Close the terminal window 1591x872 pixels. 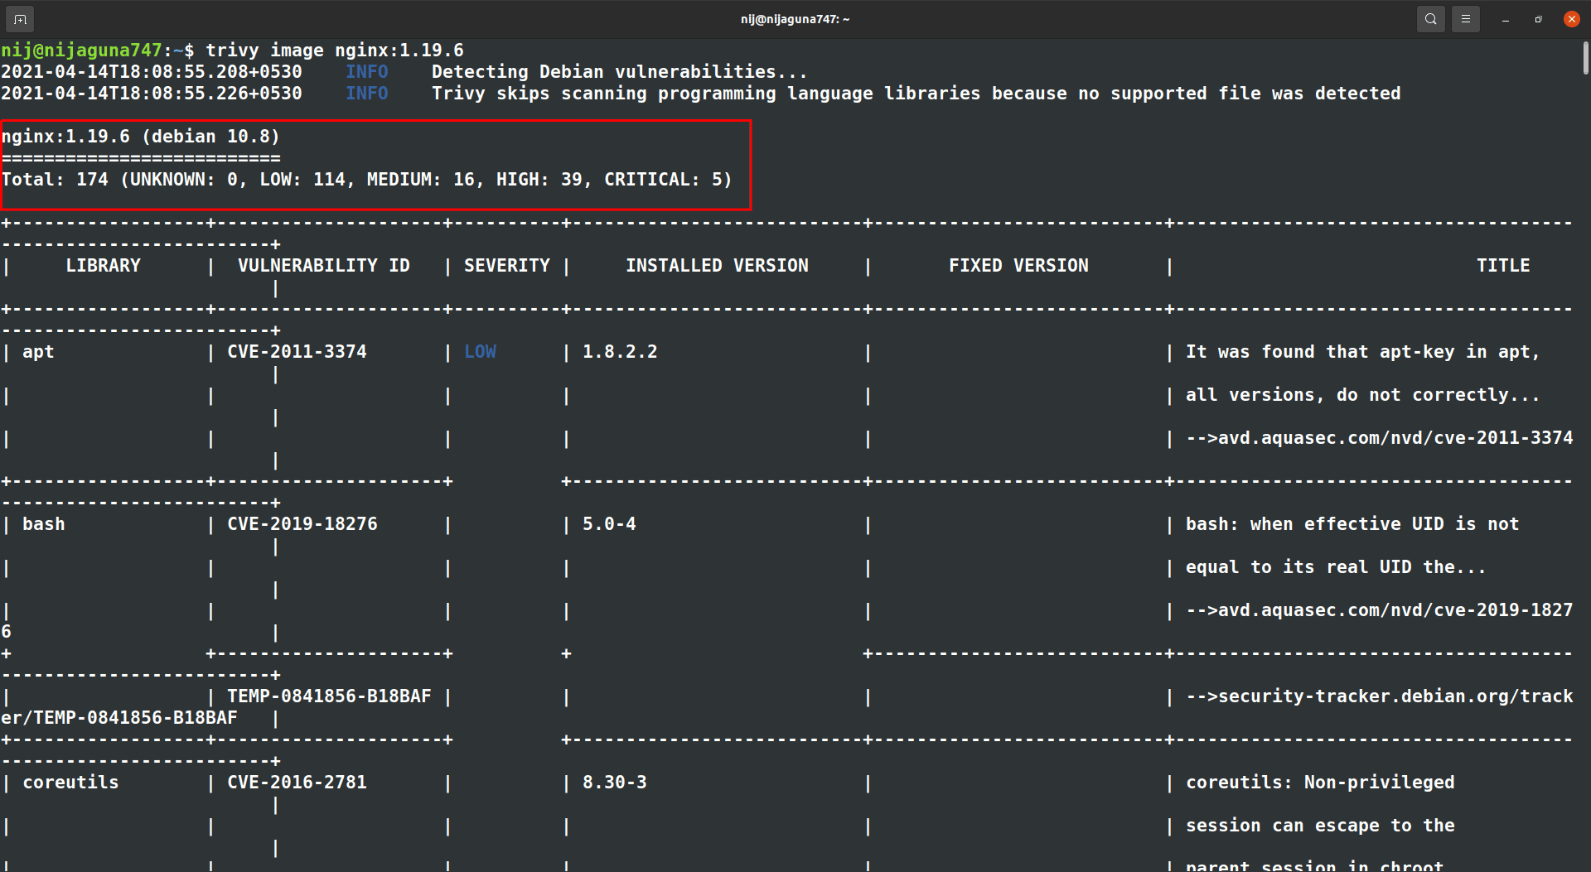click(1571, 18)
